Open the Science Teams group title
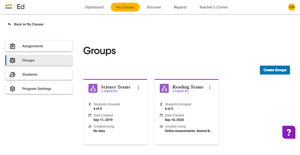Viewport: 300px width, 155px height. tap(116, 87)
